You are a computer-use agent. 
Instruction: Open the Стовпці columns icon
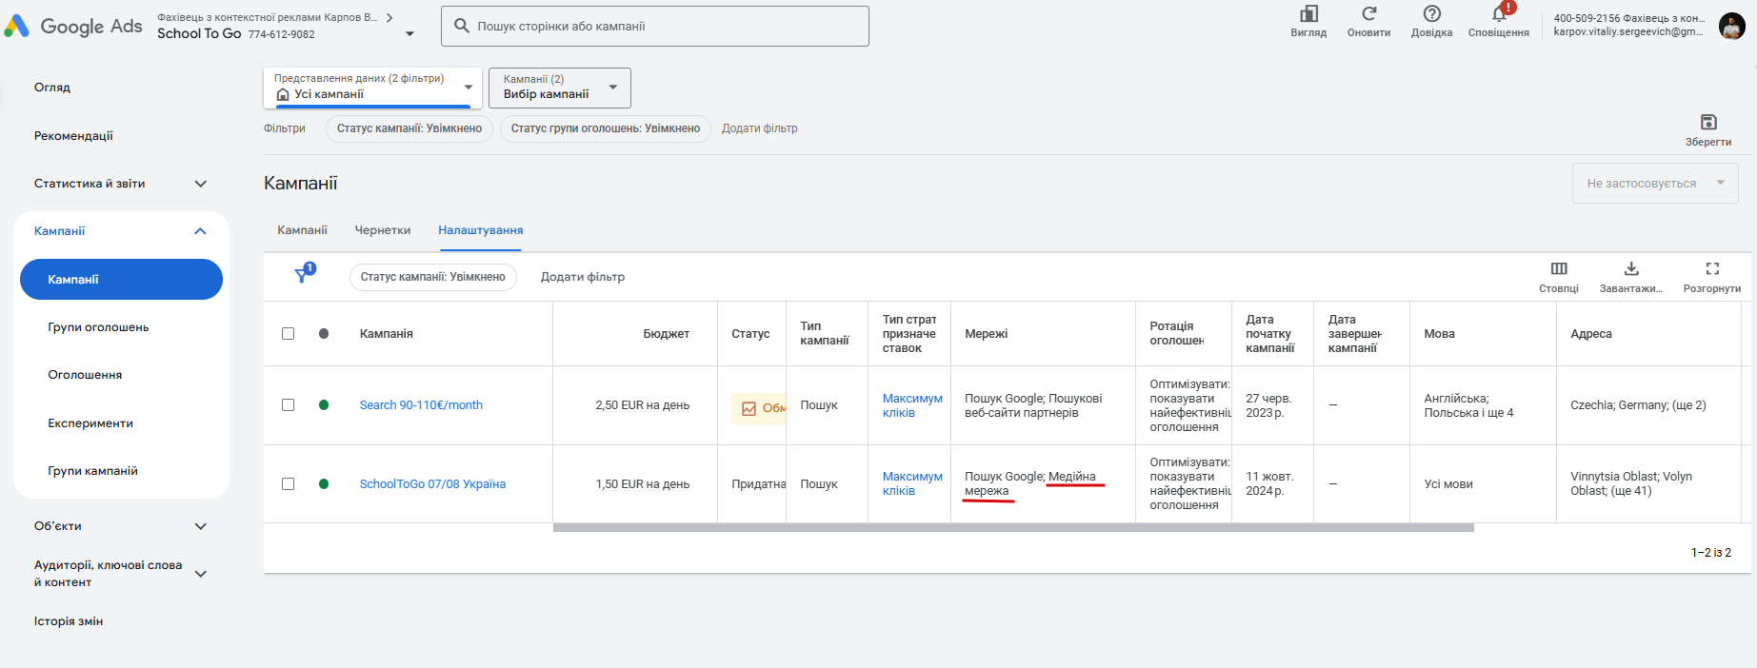[x=1559, y=268]
